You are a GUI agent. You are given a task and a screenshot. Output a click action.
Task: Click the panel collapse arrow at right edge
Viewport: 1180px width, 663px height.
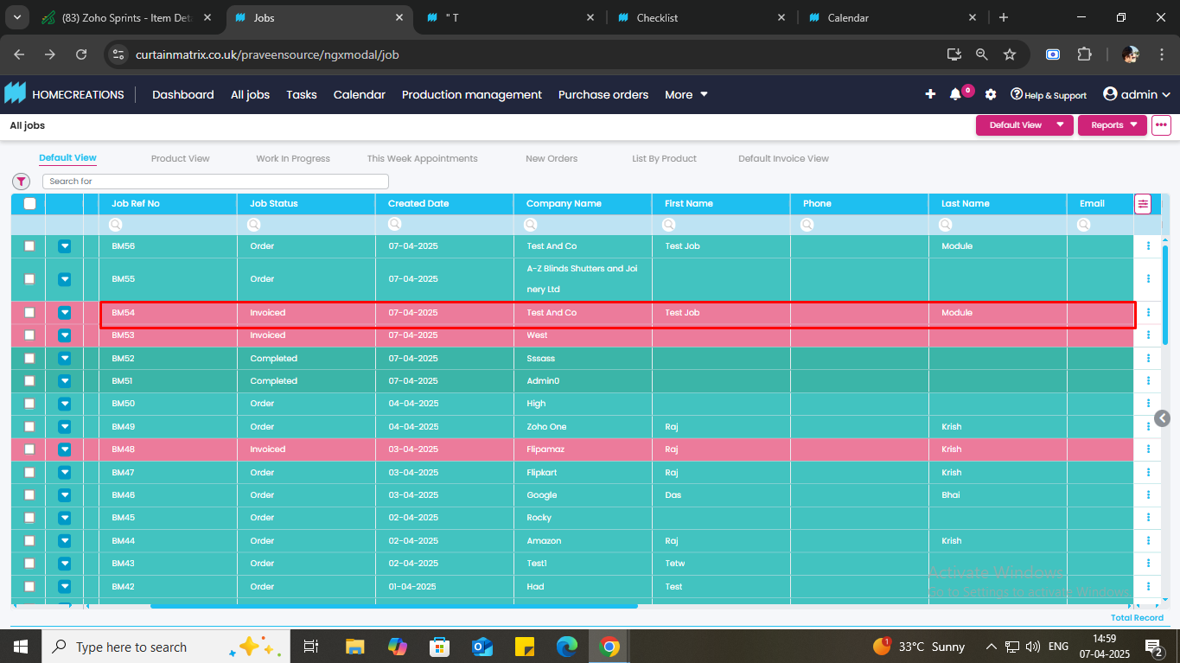tap(1163, 418)
